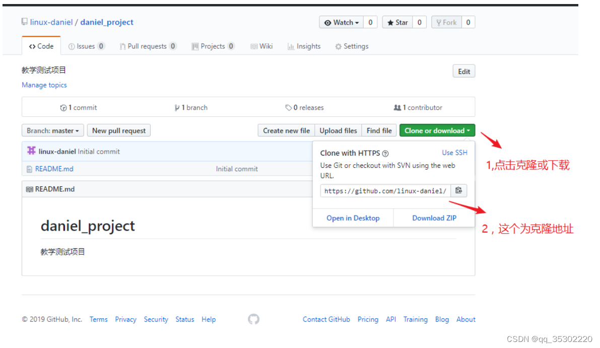The image size is (600, 348).
Task: Open Initial commit link in README.md row
Action: [x=237, y=169]
